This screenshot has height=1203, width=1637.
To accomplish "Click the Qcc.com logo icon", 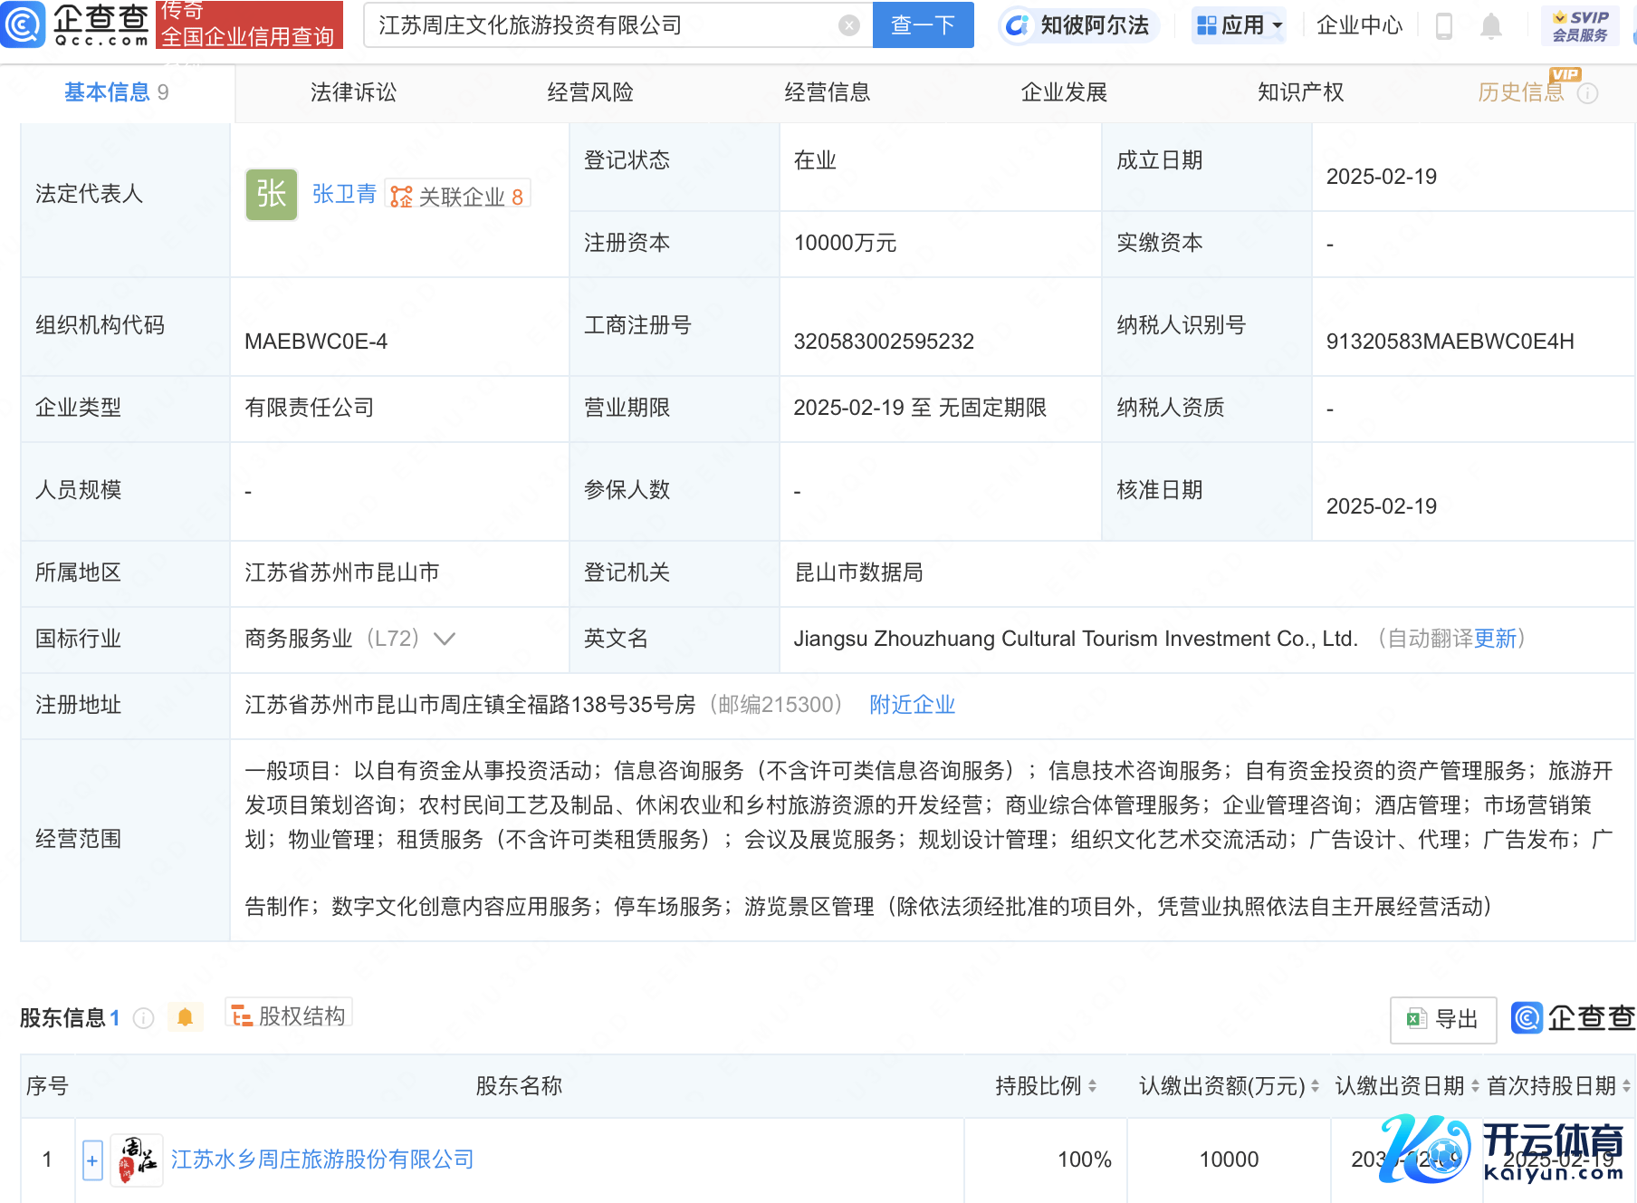I will pos(24,24).
